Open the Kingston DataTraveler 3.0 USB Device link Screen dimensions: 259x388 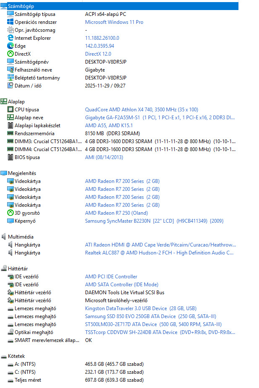141,308
